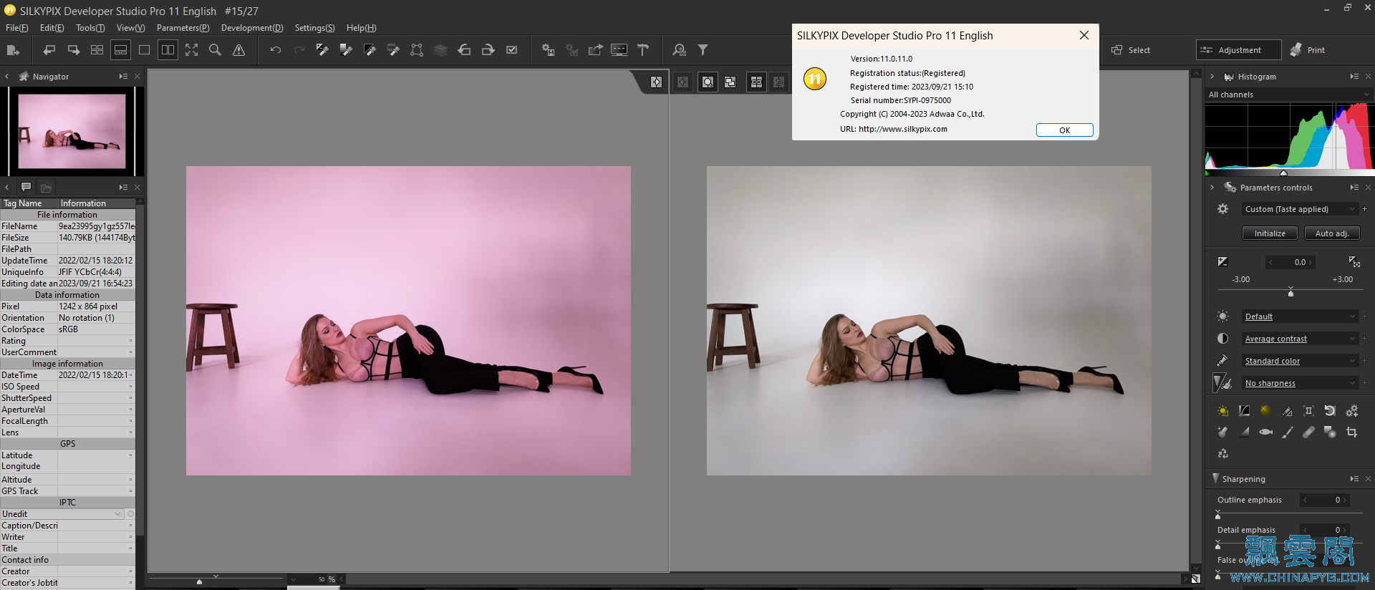Switch to combination view mode
The width and height of the screenshot is (1375, 590).
pyautogui.click(x=120, y=50)
